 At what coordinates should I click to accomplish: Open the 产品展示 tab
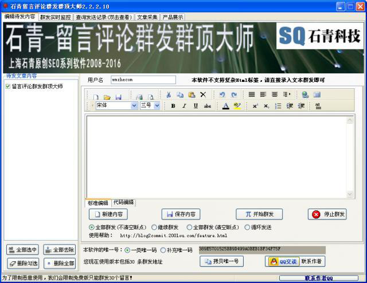pos(173,17)
